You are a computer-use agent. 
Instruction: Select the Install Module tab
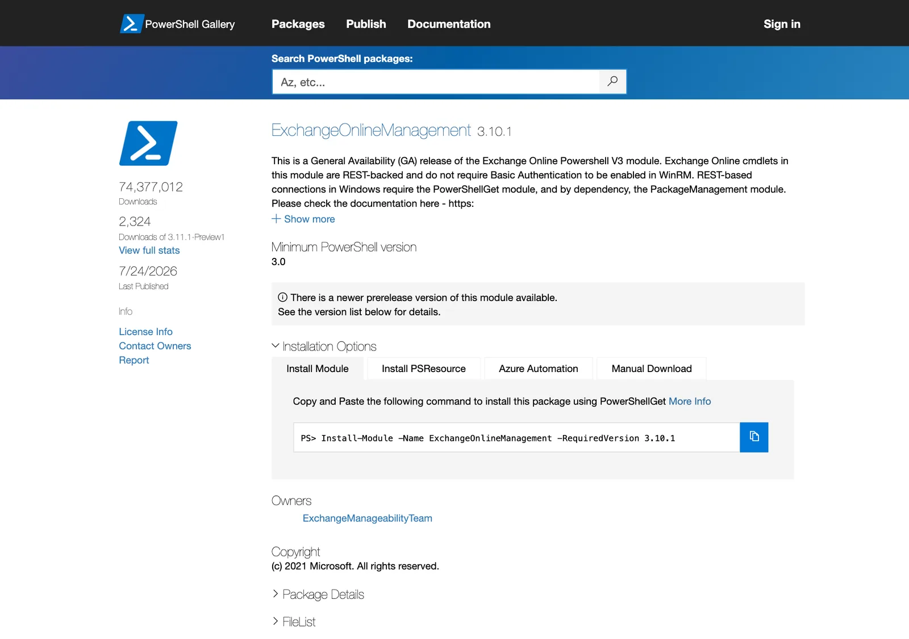(x=318, y=369)
